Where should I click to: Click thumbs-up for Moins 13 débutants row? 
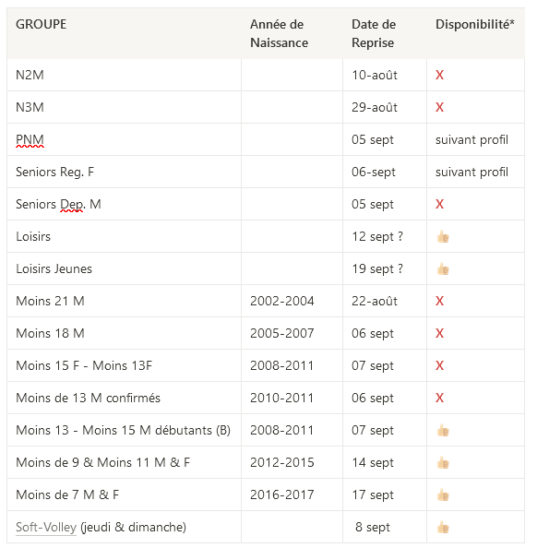click(x=443, y=431)
